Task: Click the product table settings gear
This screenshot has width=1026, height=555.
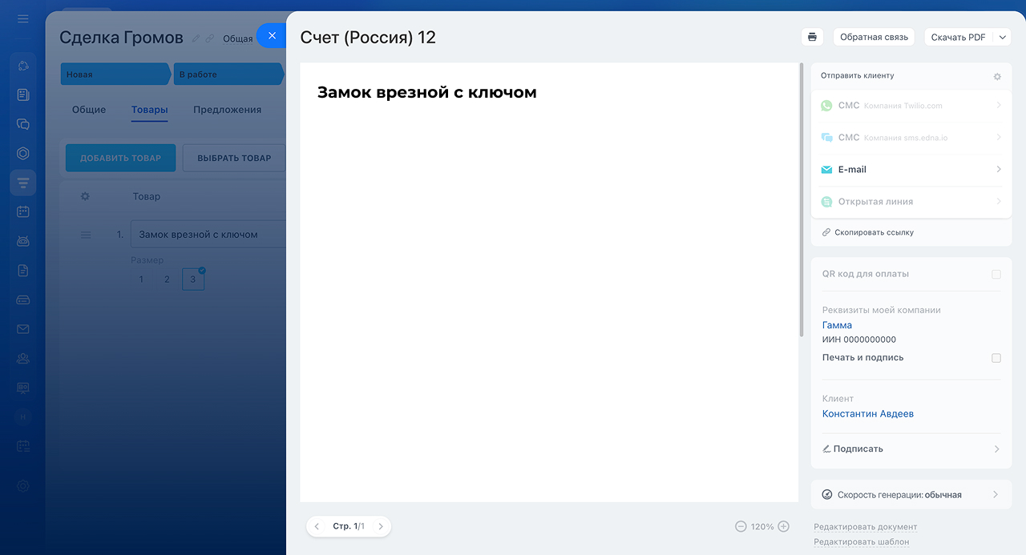Action: click(85, 196)
